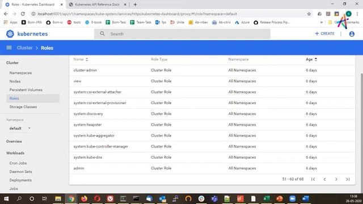Click the system:kube-aggregator role
This screenshot has height=204, width=363.
[94, 135]
